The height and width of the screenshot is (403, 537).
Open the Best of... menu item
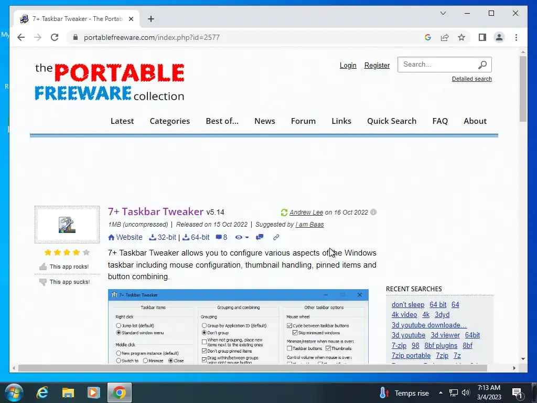(222, 121)
